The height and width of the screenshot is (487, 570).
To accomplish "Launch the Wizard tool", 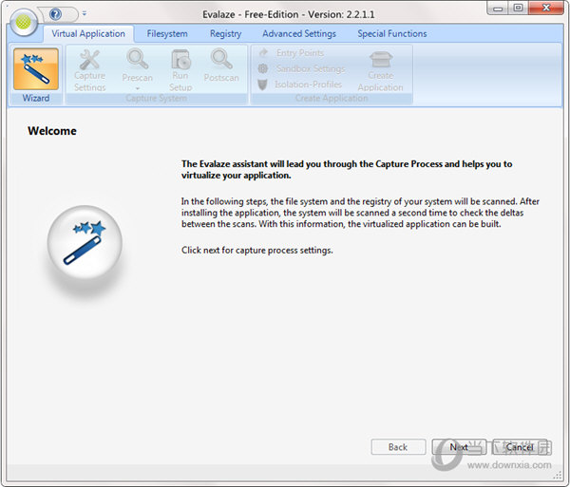I will point(36,69).
